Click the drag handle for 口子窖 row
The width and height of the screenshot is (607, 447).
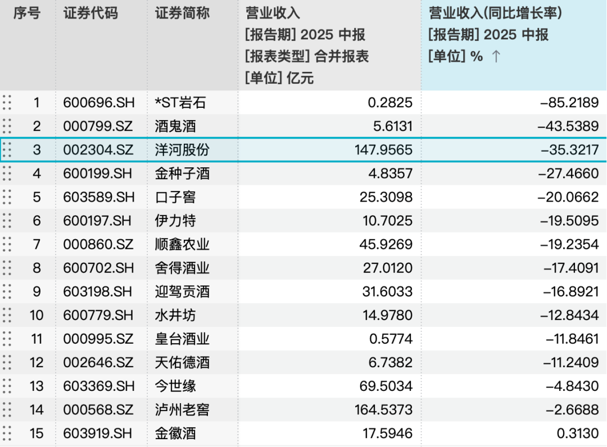pyautogui.click(x=7, y=197)
